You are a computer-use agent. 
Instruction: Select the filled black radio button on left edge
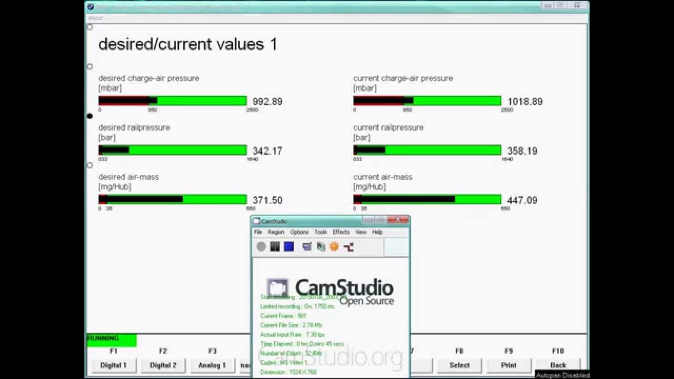(90, 116)
